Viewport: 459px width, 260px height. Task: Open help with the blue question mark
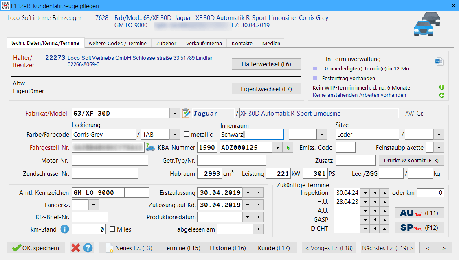pyautogui.click(x=88, y=248)
